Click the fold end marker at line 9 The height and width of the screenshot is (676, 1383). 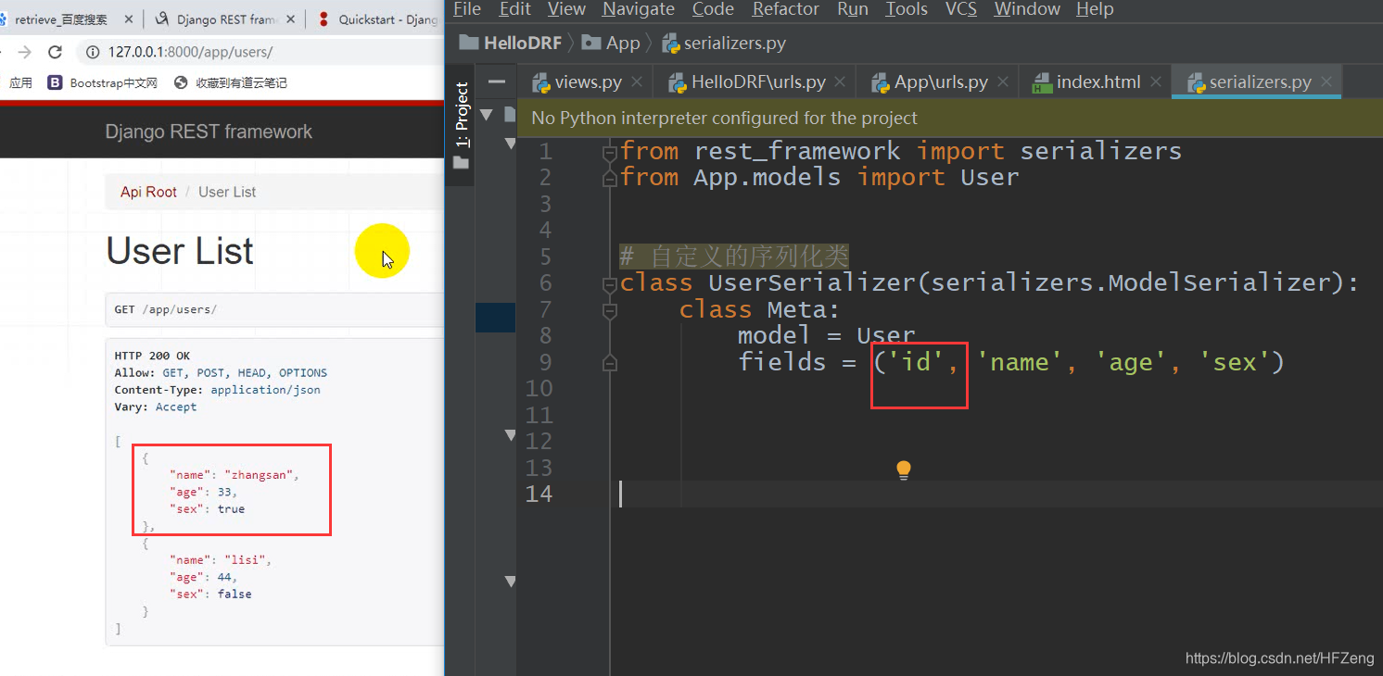(x=609, y=363)
